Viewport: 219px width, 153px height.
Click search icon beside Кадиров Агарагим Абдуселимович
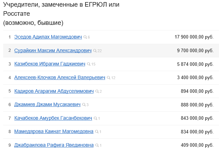[97, 91]
